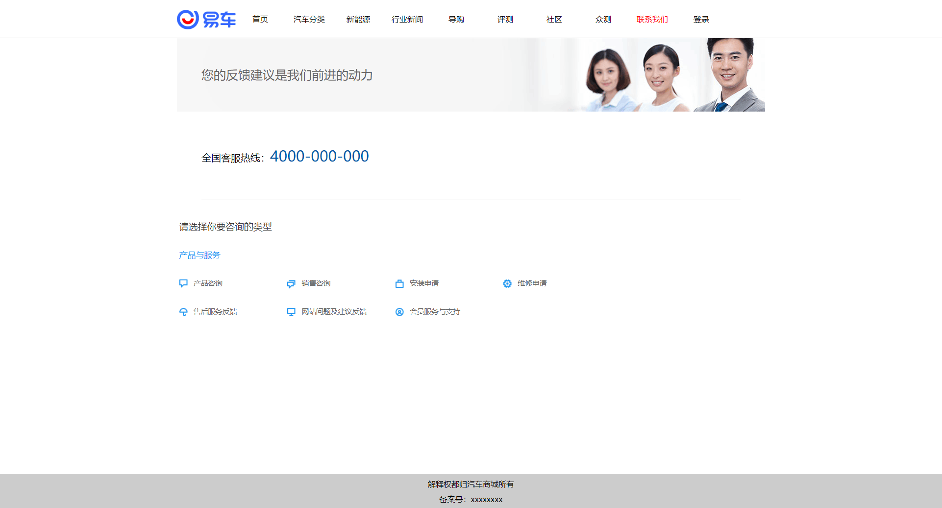
Task: Choose the 销售咨询 consultation type
Action: pos(316,283)
